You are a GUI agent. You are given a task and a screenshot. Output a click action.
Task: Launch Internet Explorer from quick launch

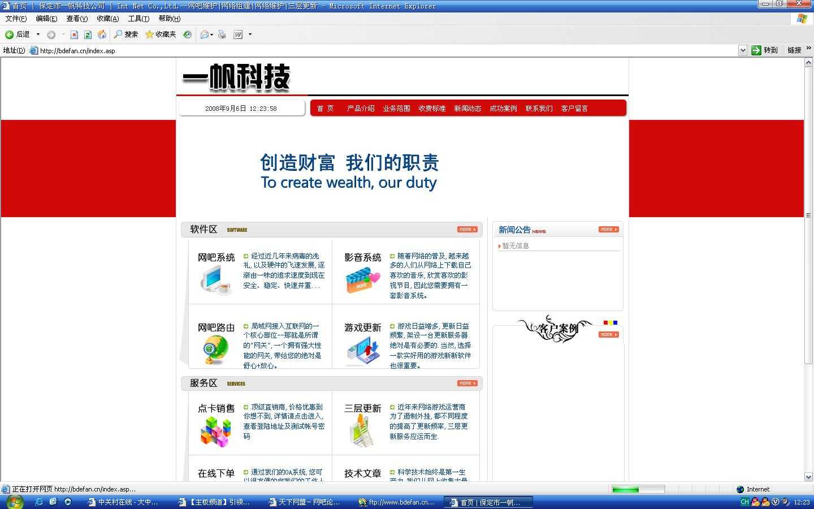(39, 502)
